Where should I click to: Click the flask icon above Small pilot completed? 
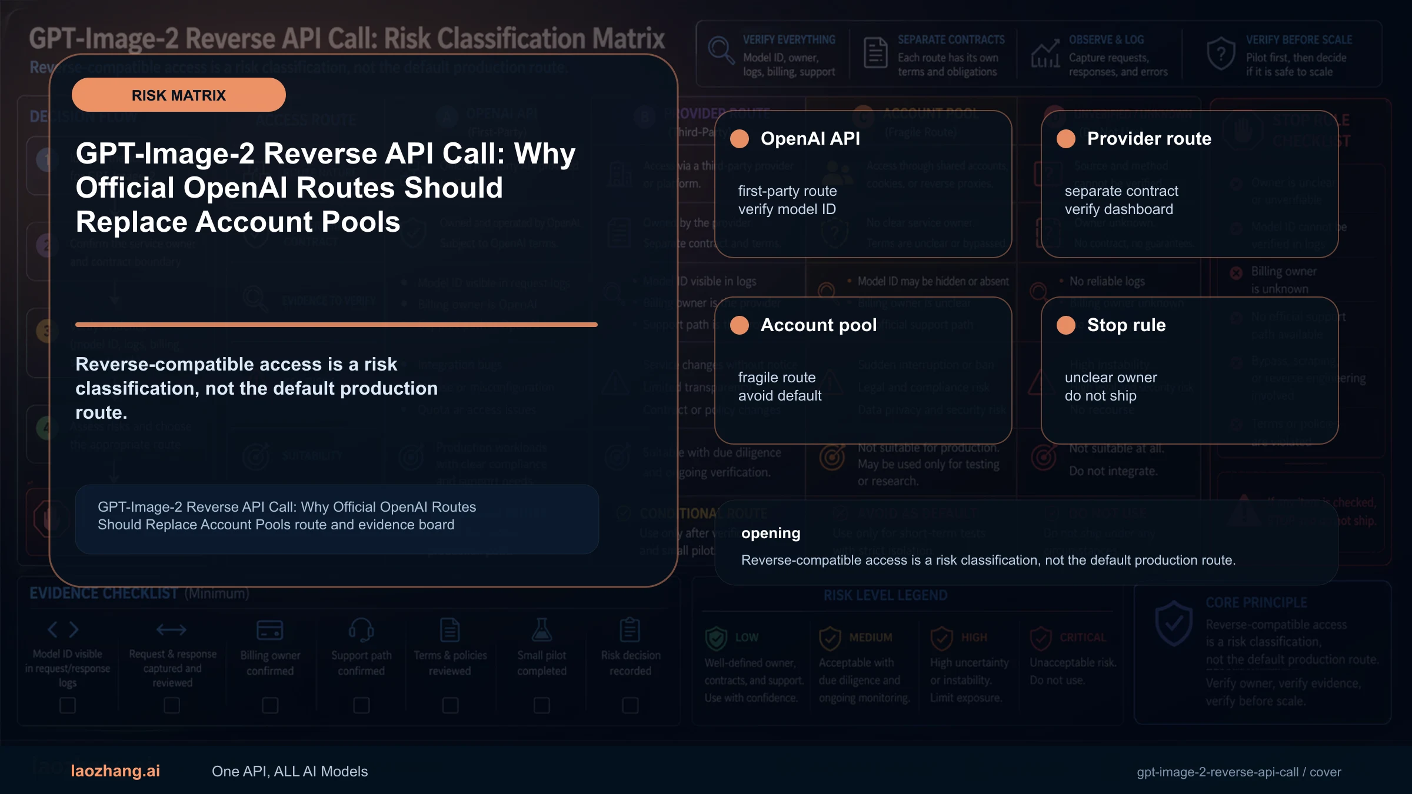541,630
